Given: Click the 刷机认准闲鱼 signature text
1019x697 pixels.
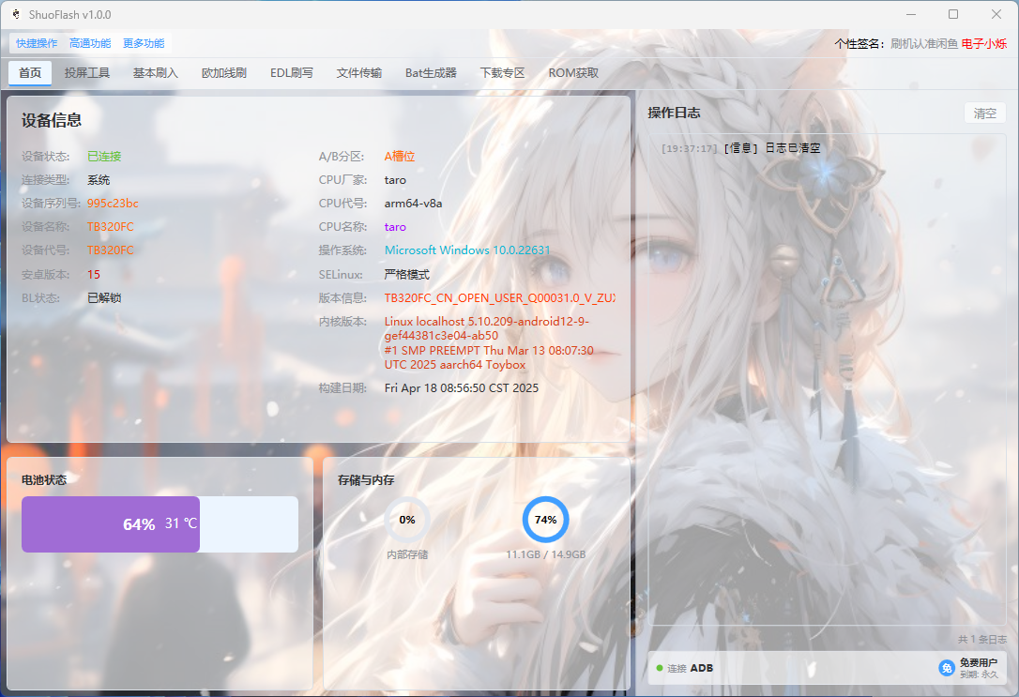Looking at the screenshot, I should pos(924,43).
